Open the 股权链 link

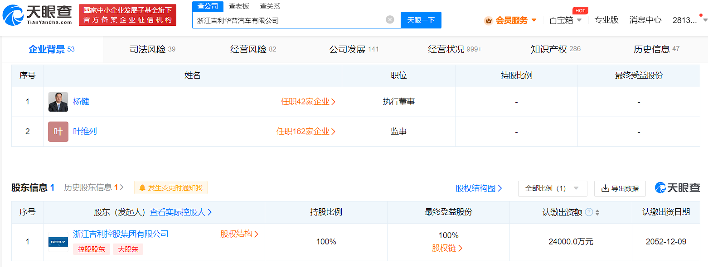(x=447, y=248)
